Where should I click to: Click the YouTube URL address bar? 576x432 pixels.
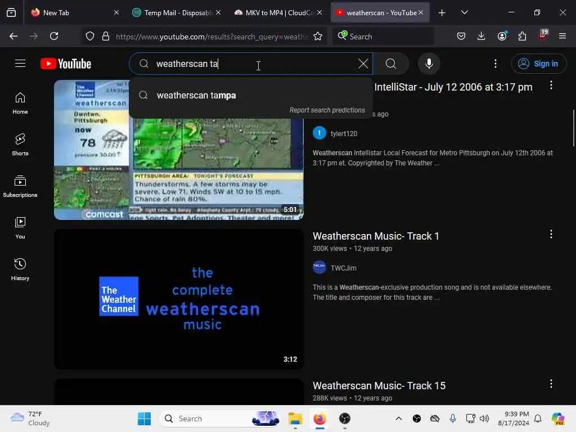tap(211, 37)
